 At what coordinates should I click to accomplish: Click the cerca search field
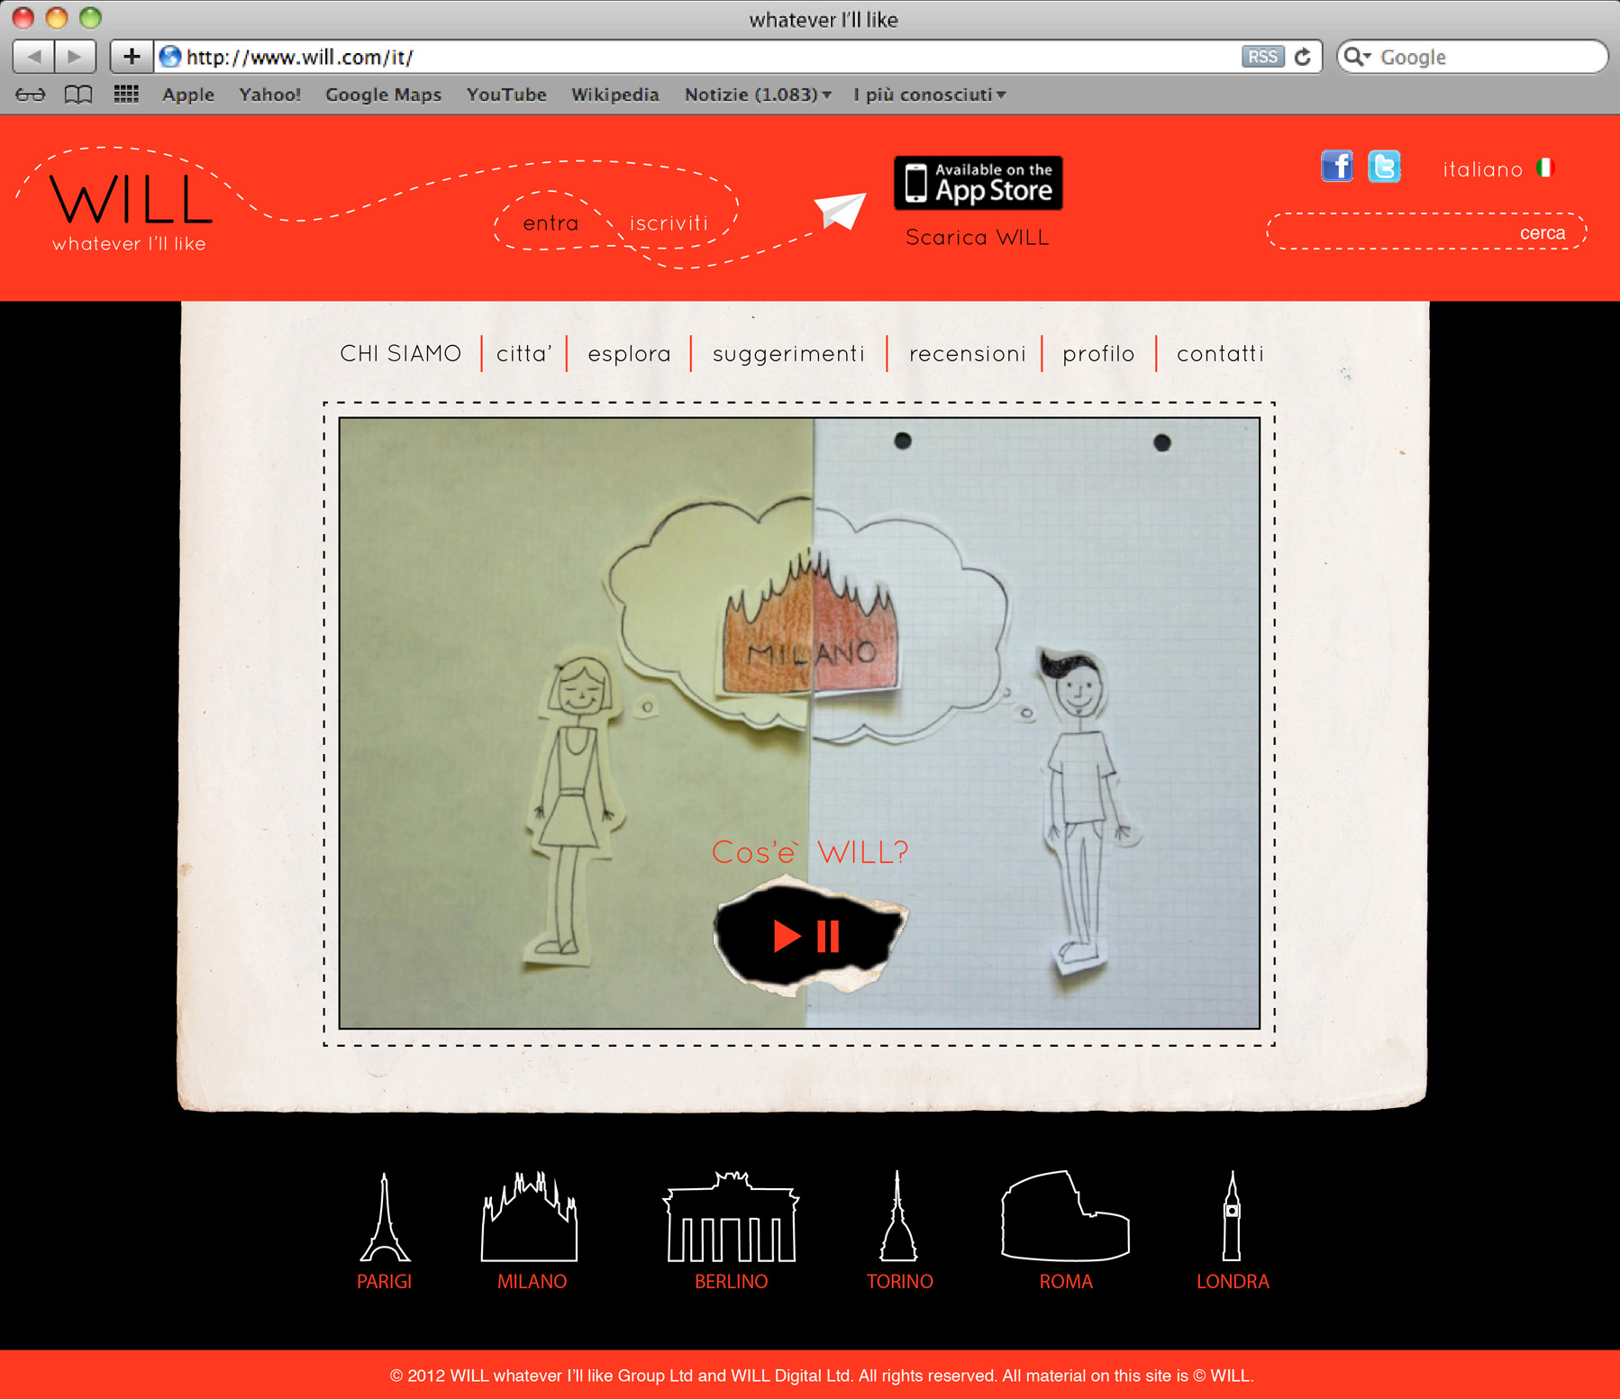tap(1426, 232)
